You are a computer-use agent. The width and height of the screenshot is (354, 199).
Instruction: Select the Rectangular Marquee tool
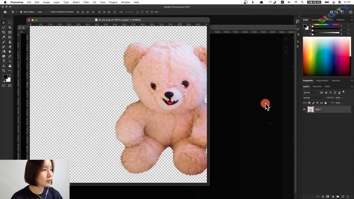tap(10, 23)
